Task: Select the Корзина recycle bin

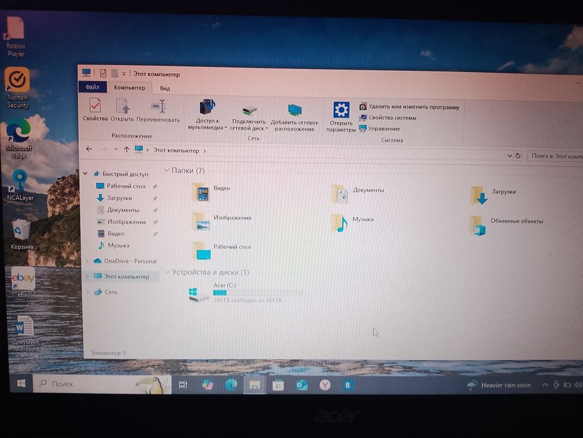Action: [x=22, y=235]
